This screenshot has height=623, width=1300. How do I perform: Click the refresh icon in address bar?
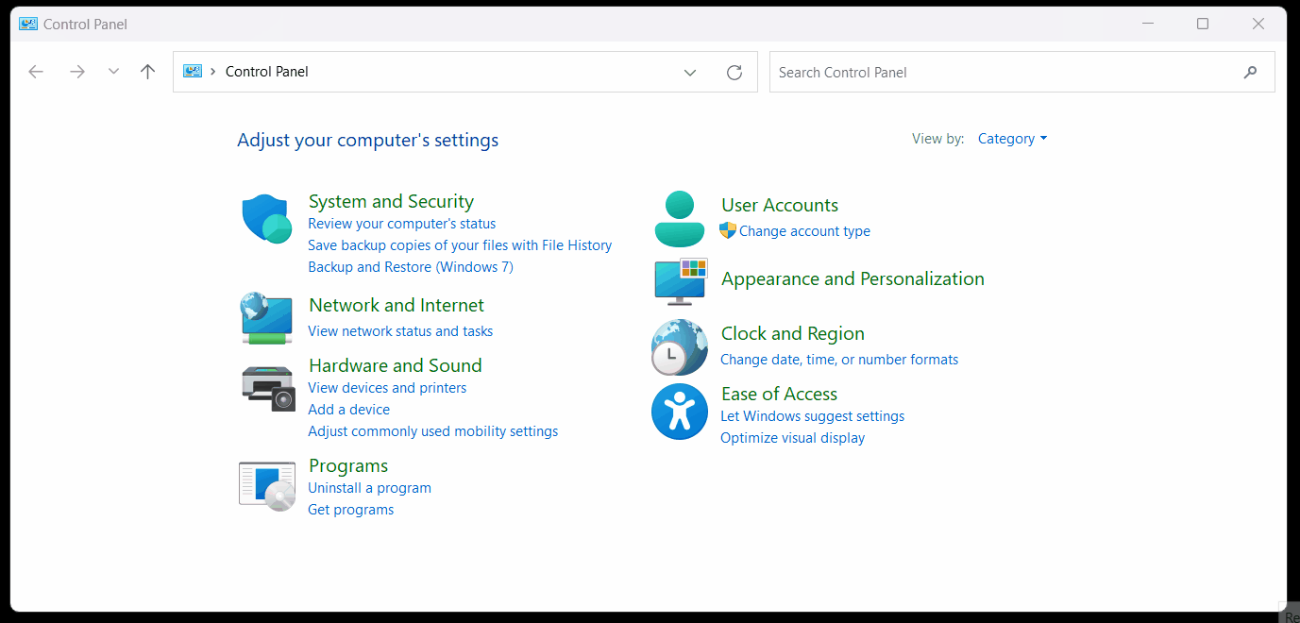click(734, 73)
